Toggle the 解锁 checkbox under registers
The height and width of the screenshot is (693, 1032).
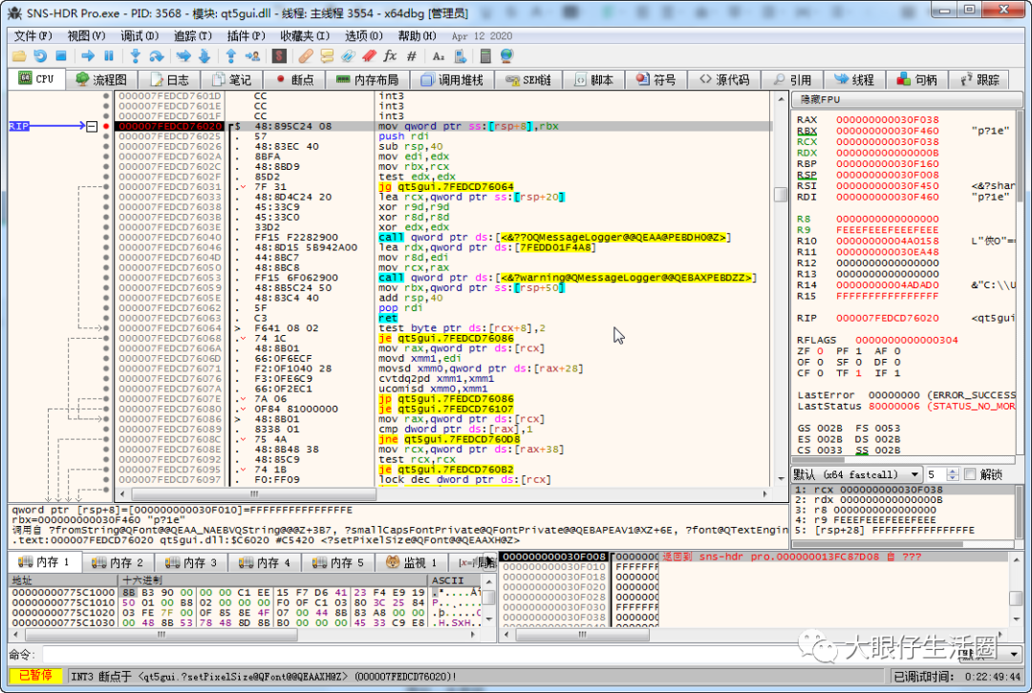point(970,474)
